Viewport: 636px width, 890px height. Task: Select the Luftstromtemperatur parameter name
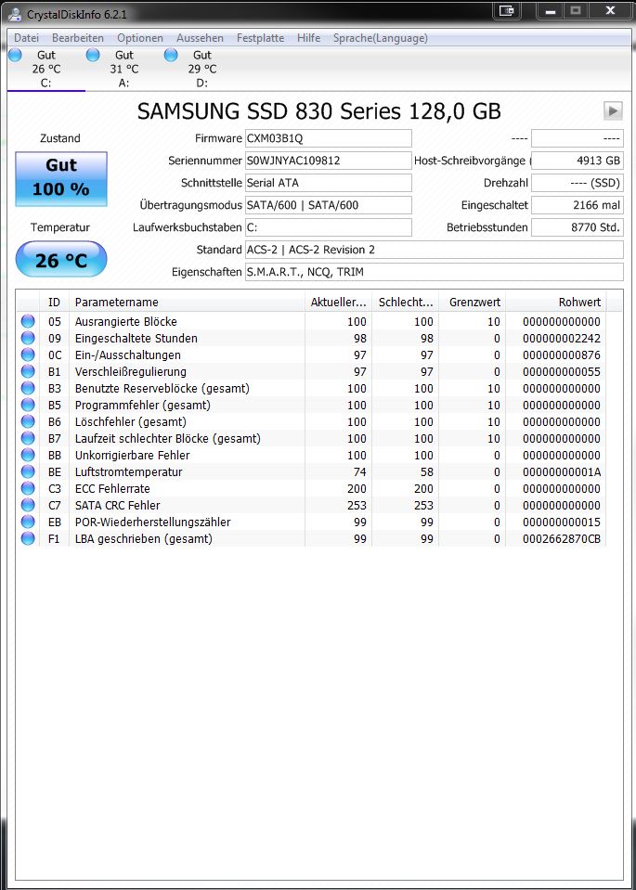[x=128, y=471]
